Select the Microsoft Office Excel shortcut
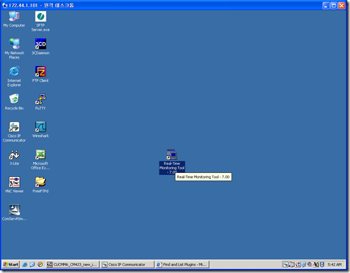350x273 pixels. 40,159
